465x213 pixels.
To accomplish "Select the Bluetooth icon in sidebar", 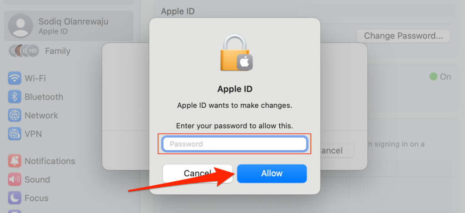I will [x=15, y=97].
